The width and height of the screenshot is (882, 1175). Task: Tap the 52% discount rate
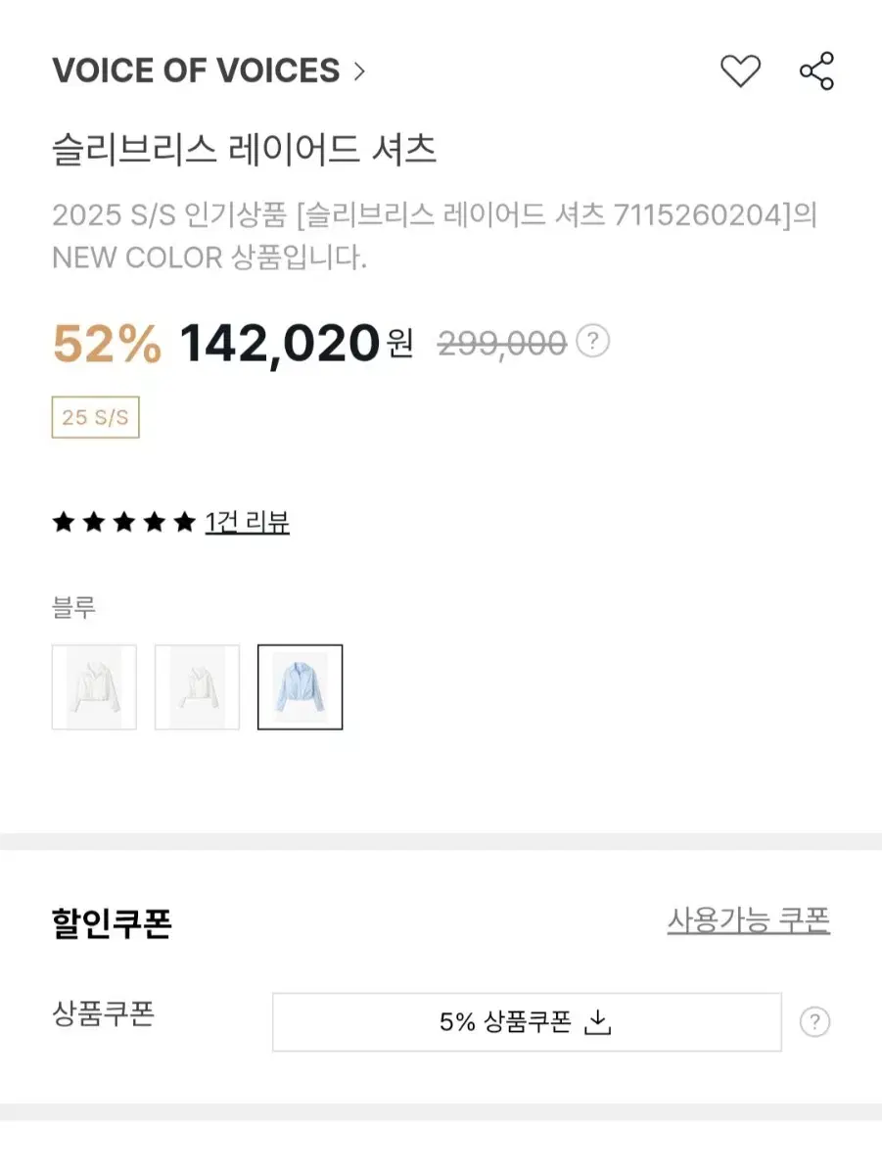[107, 343]
